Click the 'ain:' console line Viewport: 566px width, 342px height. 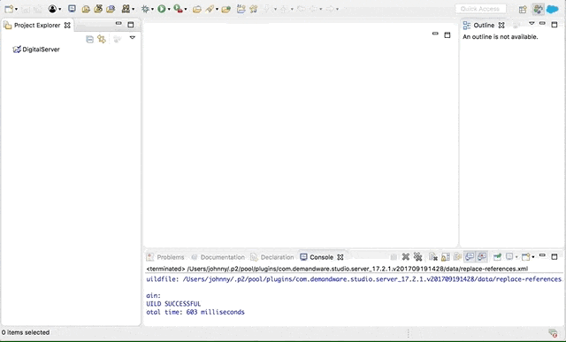click(x=153, y=296)
